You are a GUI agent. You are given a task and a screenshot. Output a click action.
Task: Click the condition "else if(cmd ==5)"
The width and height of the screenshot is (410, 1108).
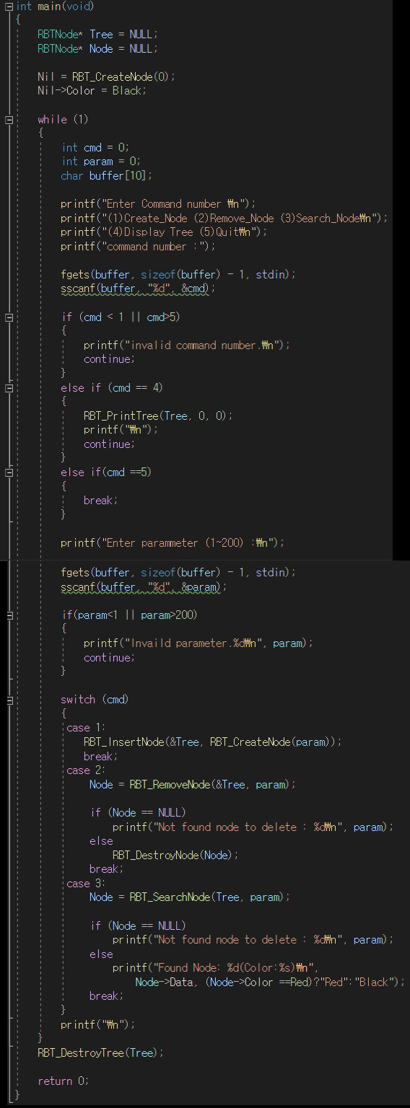[106, 472]
